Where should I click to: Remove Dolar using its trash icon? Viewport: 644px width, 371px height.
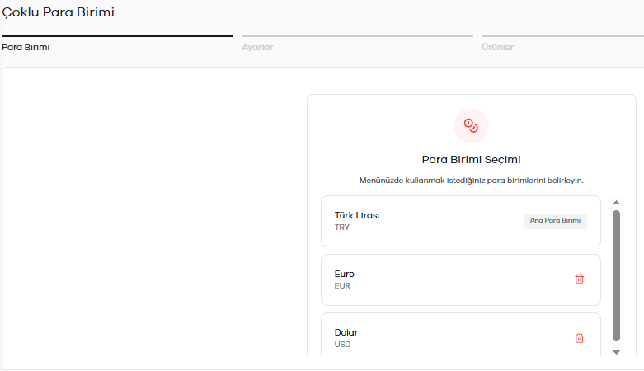[x=579, y=338]
